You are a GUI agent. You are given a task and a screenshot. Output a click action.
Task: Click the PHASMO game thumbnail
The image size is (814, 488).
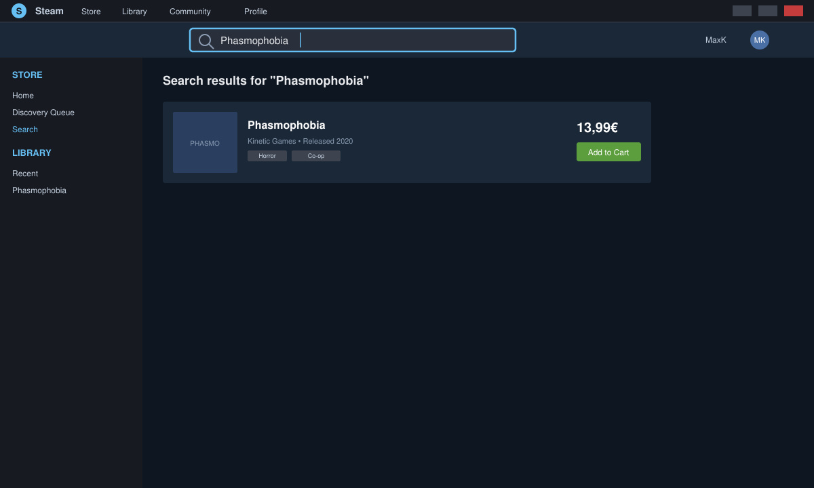[205, 142]
